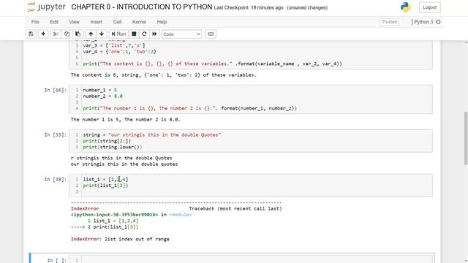
Task: Click the number_1 = 5 code line
Action: 100,90
